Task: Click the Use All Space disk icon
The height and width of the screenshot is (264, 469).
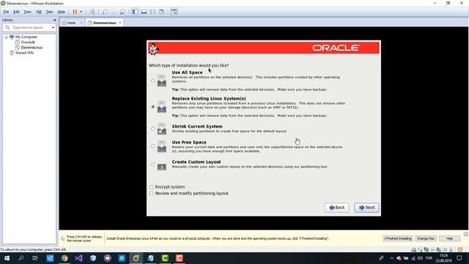Action: tap(161, 81)
